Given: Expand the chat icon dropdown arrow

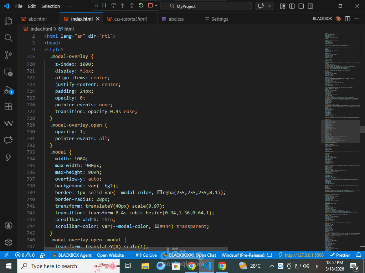Looking at the screenshot, I should click(269, 6).
